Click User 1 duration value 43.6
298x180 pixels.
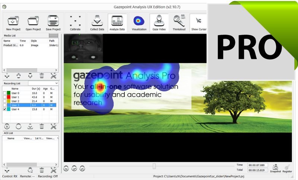coord(34,97)
